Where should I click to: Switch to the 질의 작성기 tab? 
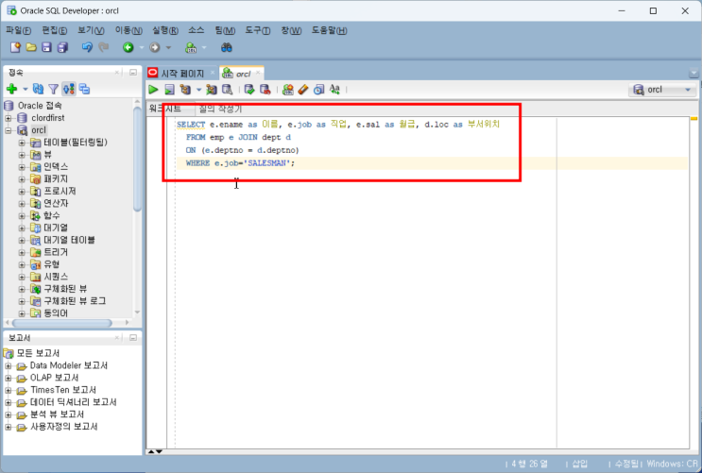point(220,109)
